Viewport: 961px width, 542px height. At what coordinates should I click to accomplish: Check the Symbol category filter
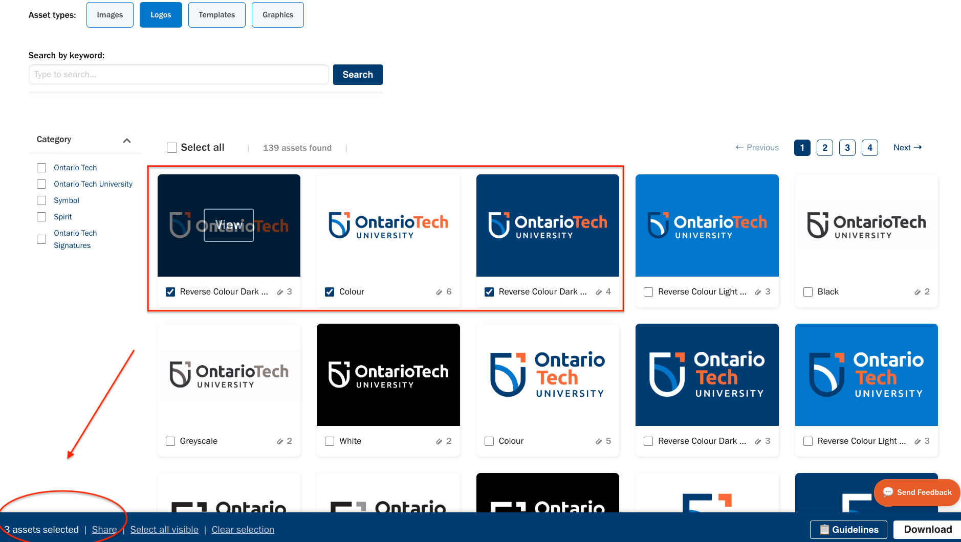pyautogui.click(x=41, y=200)
